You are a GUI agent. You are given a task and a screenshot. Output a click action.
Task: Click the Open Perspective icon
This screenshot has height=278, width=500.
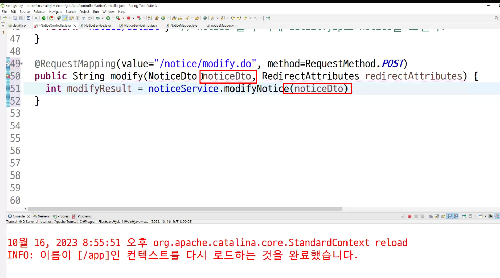point(268,18)
